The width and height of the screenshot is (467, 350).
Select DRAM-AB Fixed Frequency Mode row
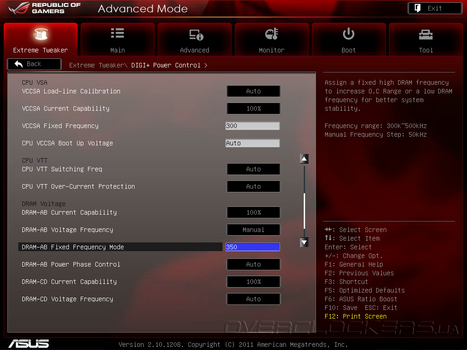click(x=120, y=247)
